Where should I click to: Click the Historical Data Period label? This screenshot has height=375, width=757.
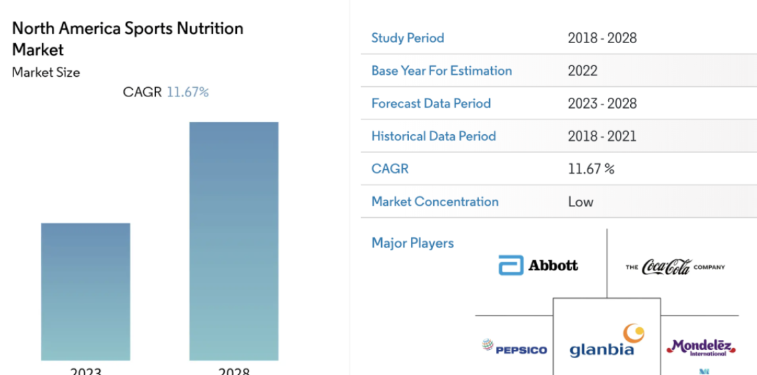[434, 136]
